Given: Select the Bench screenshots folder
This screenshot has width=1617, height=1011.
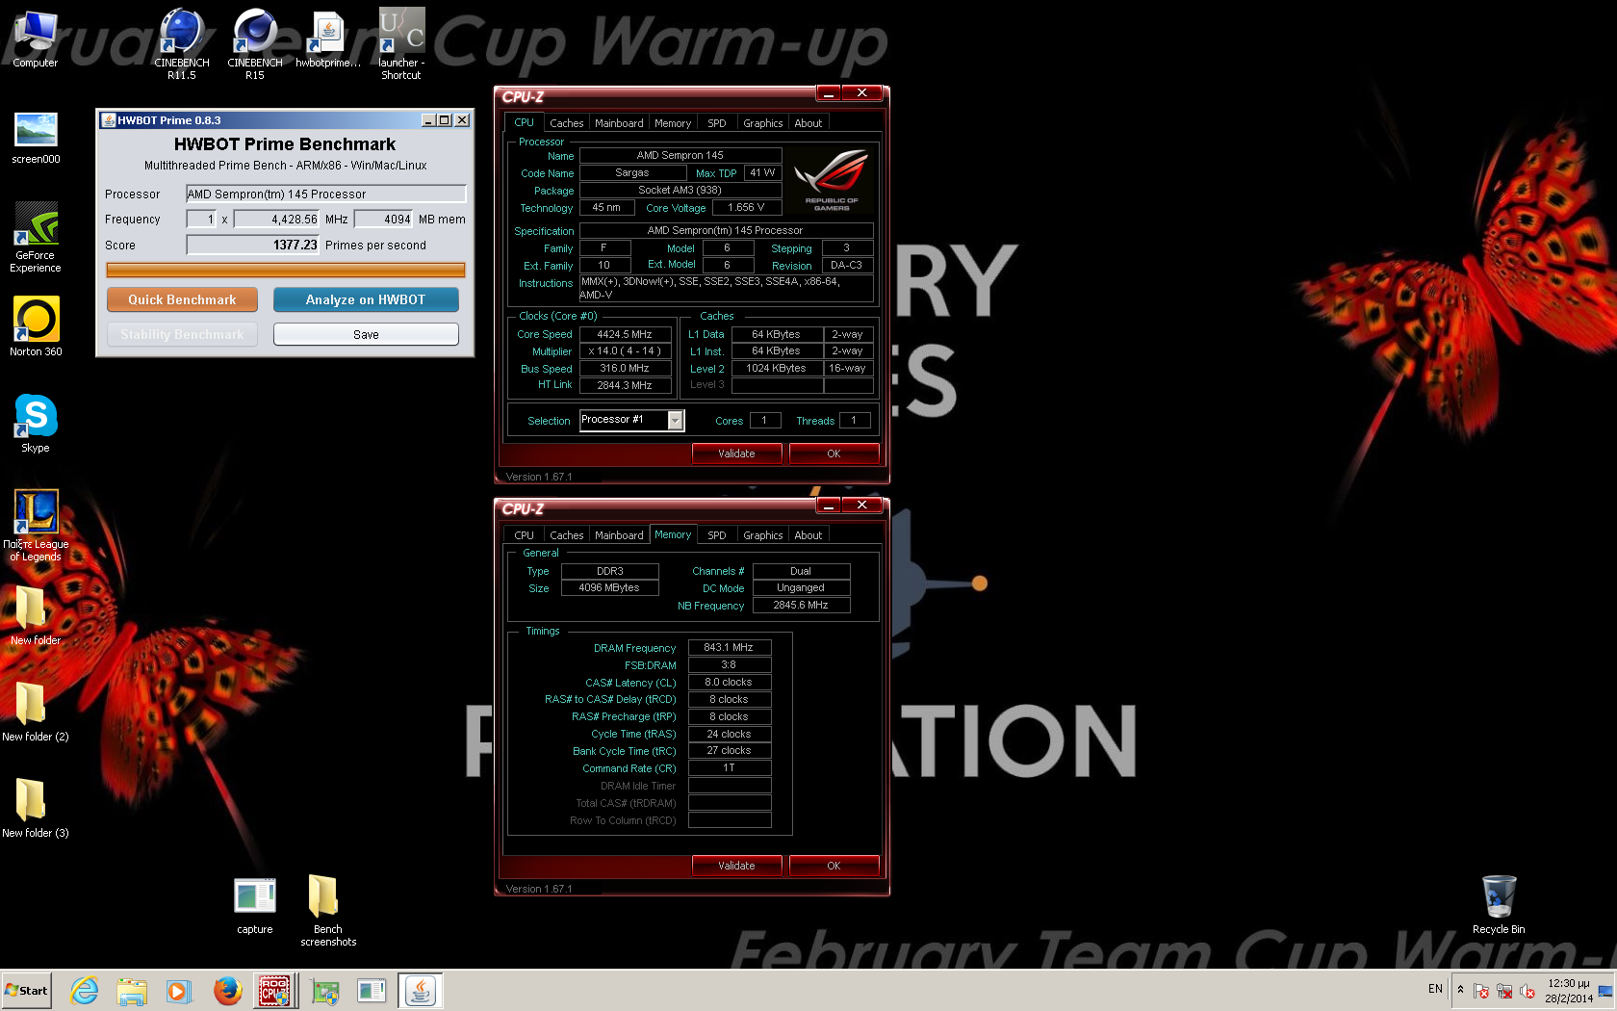Looking at the screenshot, I should [328, 911].
